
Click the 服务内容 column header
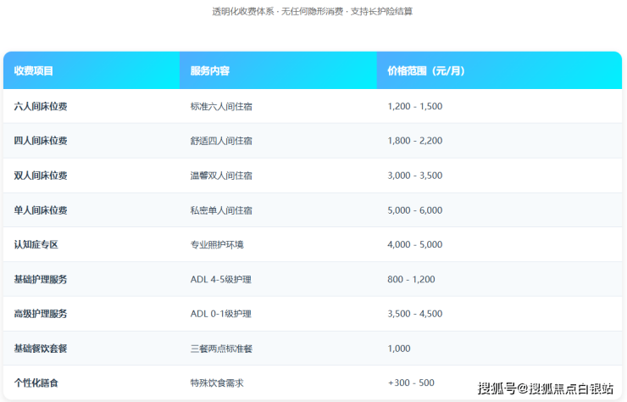click(x=210, y=71)
